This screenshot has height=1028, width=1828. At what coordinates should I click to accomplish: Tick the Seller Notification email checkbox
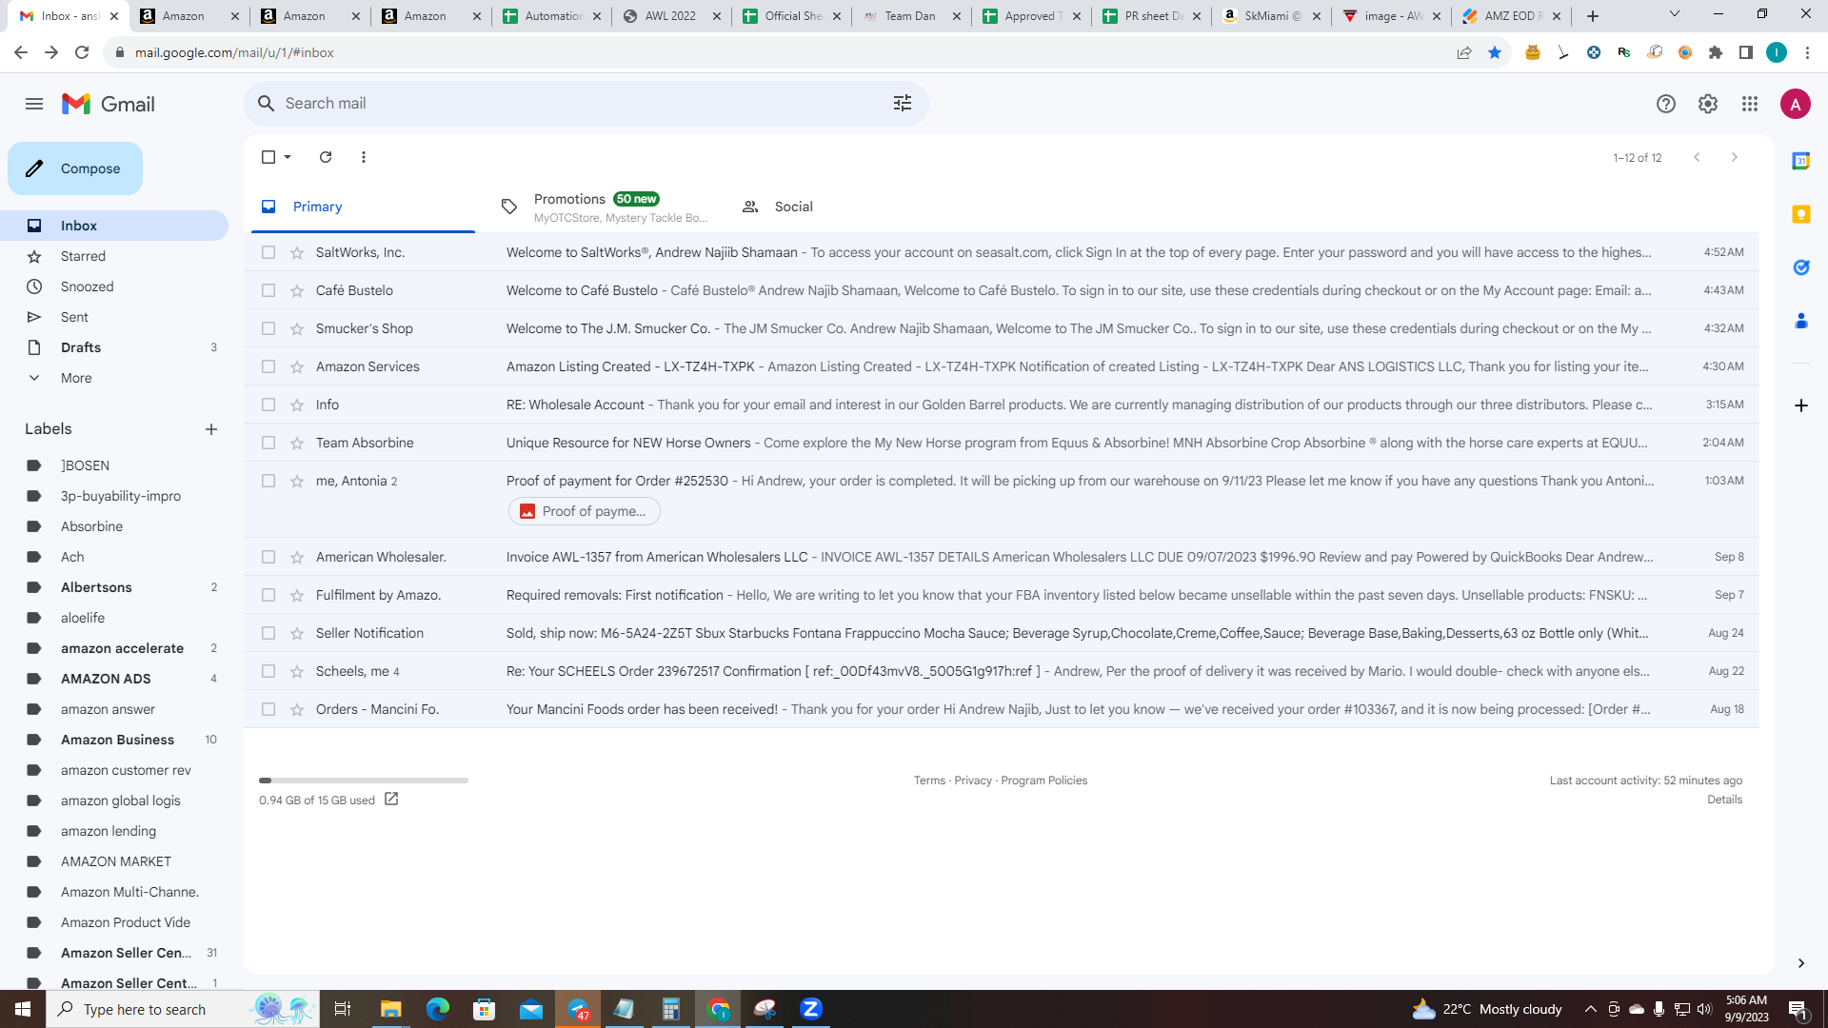268,633
